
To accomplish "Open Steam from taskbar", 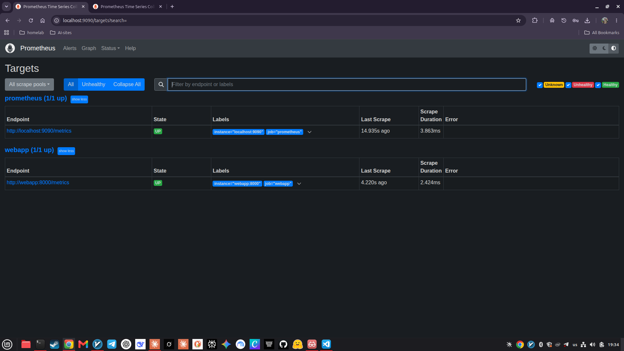I will [54, 344].
